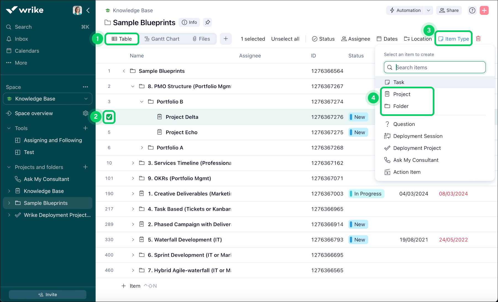Collapse the Projects and folders section

[9, 167]
